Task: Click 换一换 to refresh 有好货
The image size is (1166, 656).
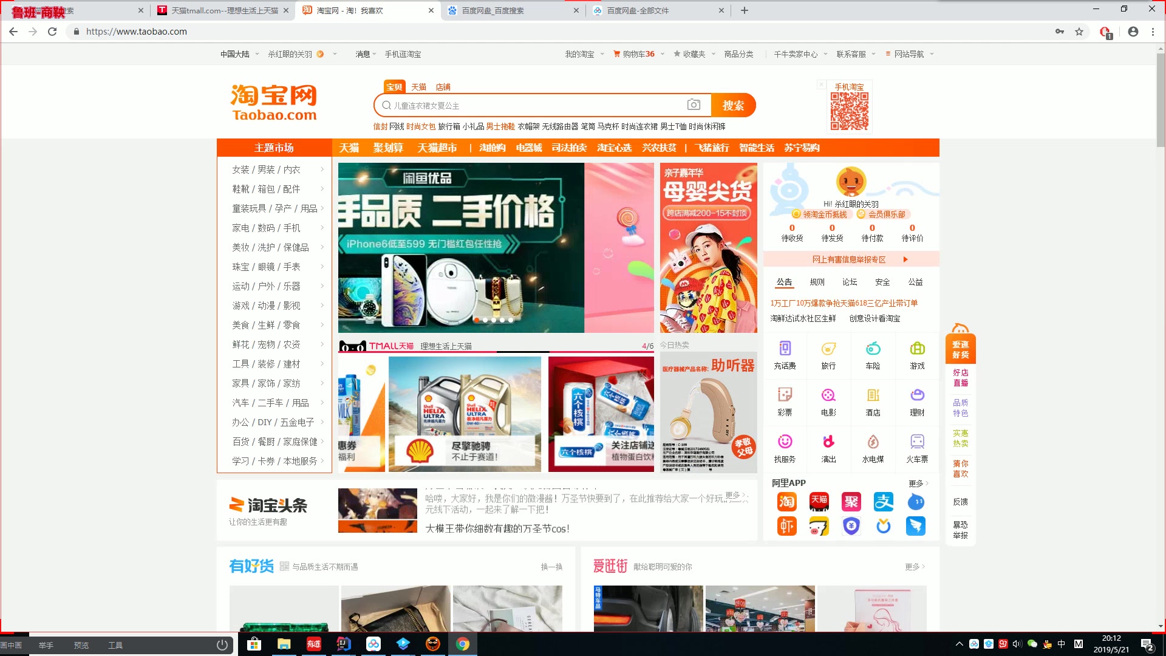Action: pyautogui.click(x=551, y=567)
